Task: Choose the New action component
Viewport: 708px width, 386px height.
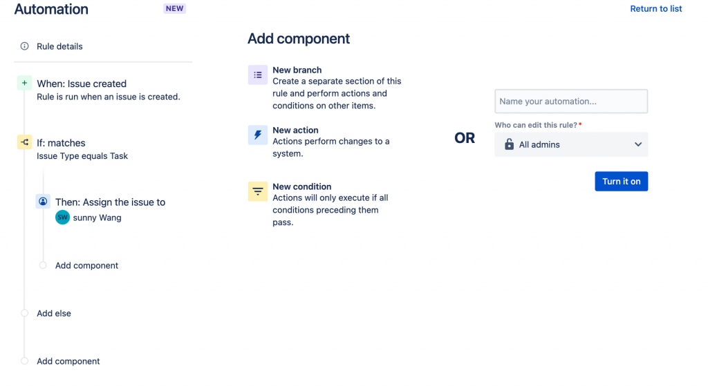Action: coord(295,130)
